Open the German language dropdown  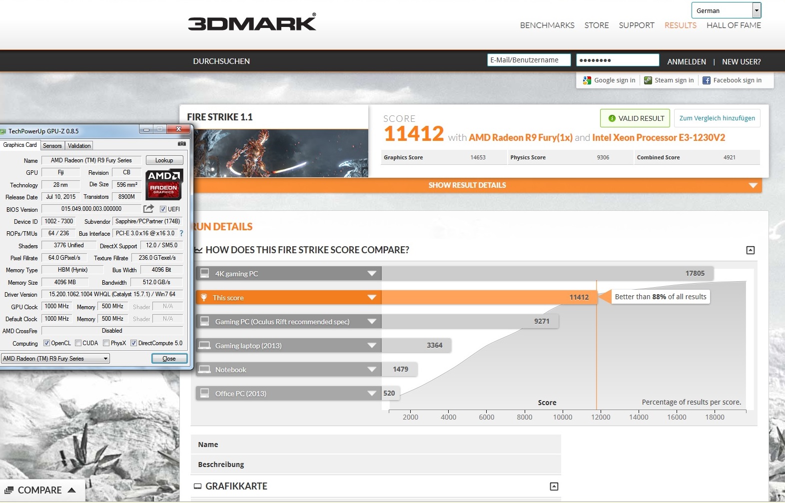[x=757, y=10]
